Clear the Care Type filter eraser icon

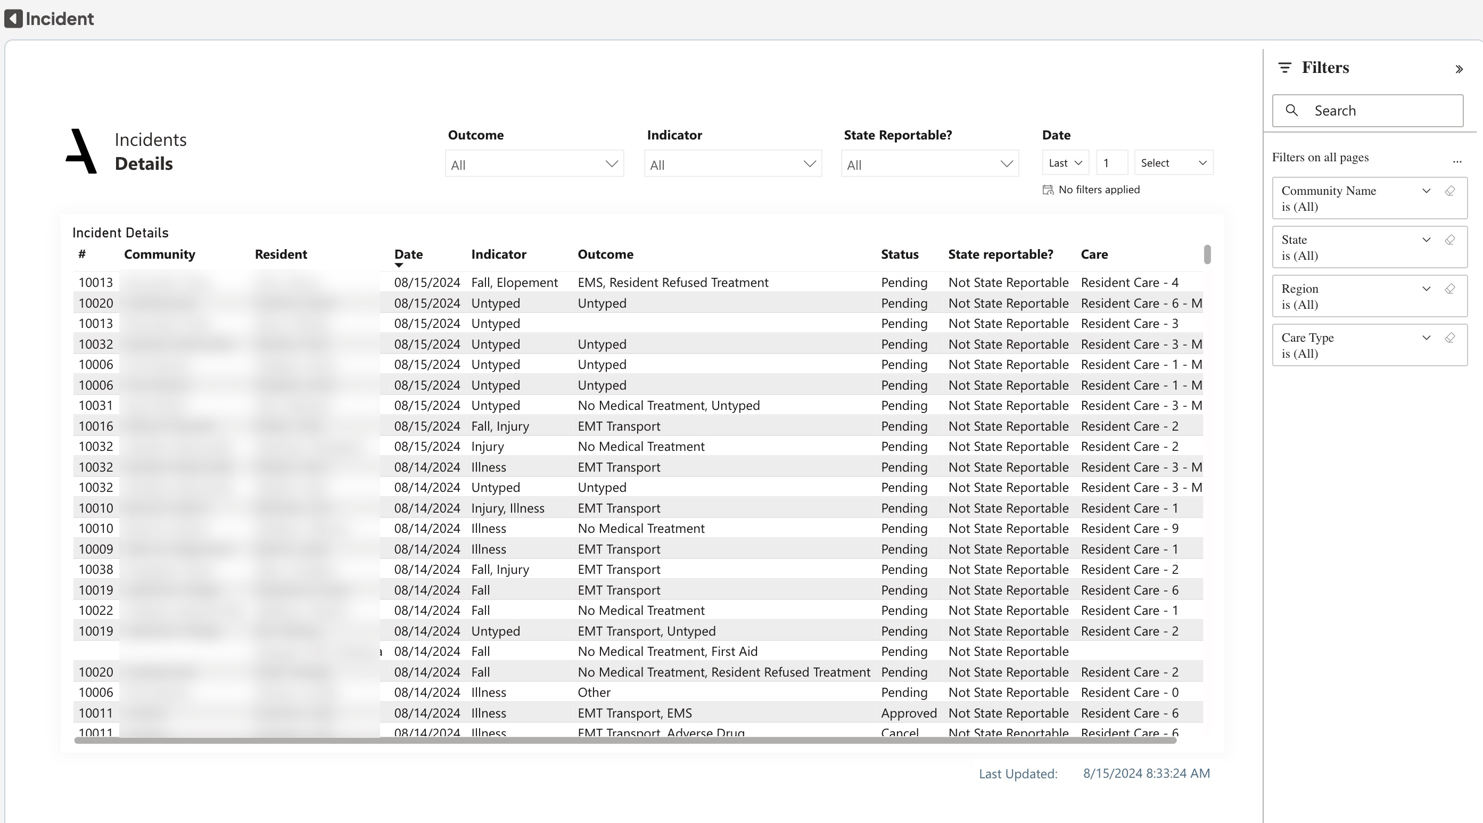tap(1449, 338)
